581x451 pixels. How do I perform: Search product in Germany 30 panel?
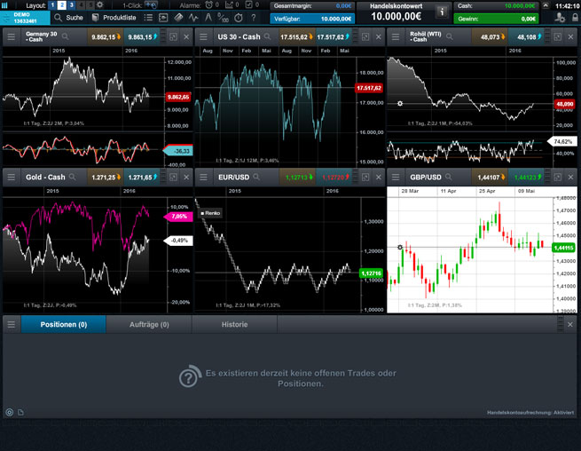click(x=66, y=36)
